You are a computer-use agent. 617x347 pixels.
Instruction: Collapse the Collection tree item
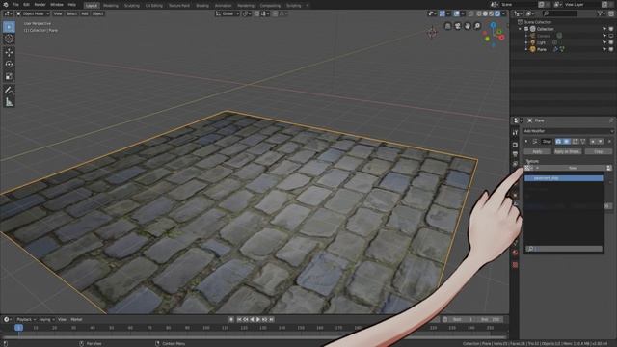521,29
